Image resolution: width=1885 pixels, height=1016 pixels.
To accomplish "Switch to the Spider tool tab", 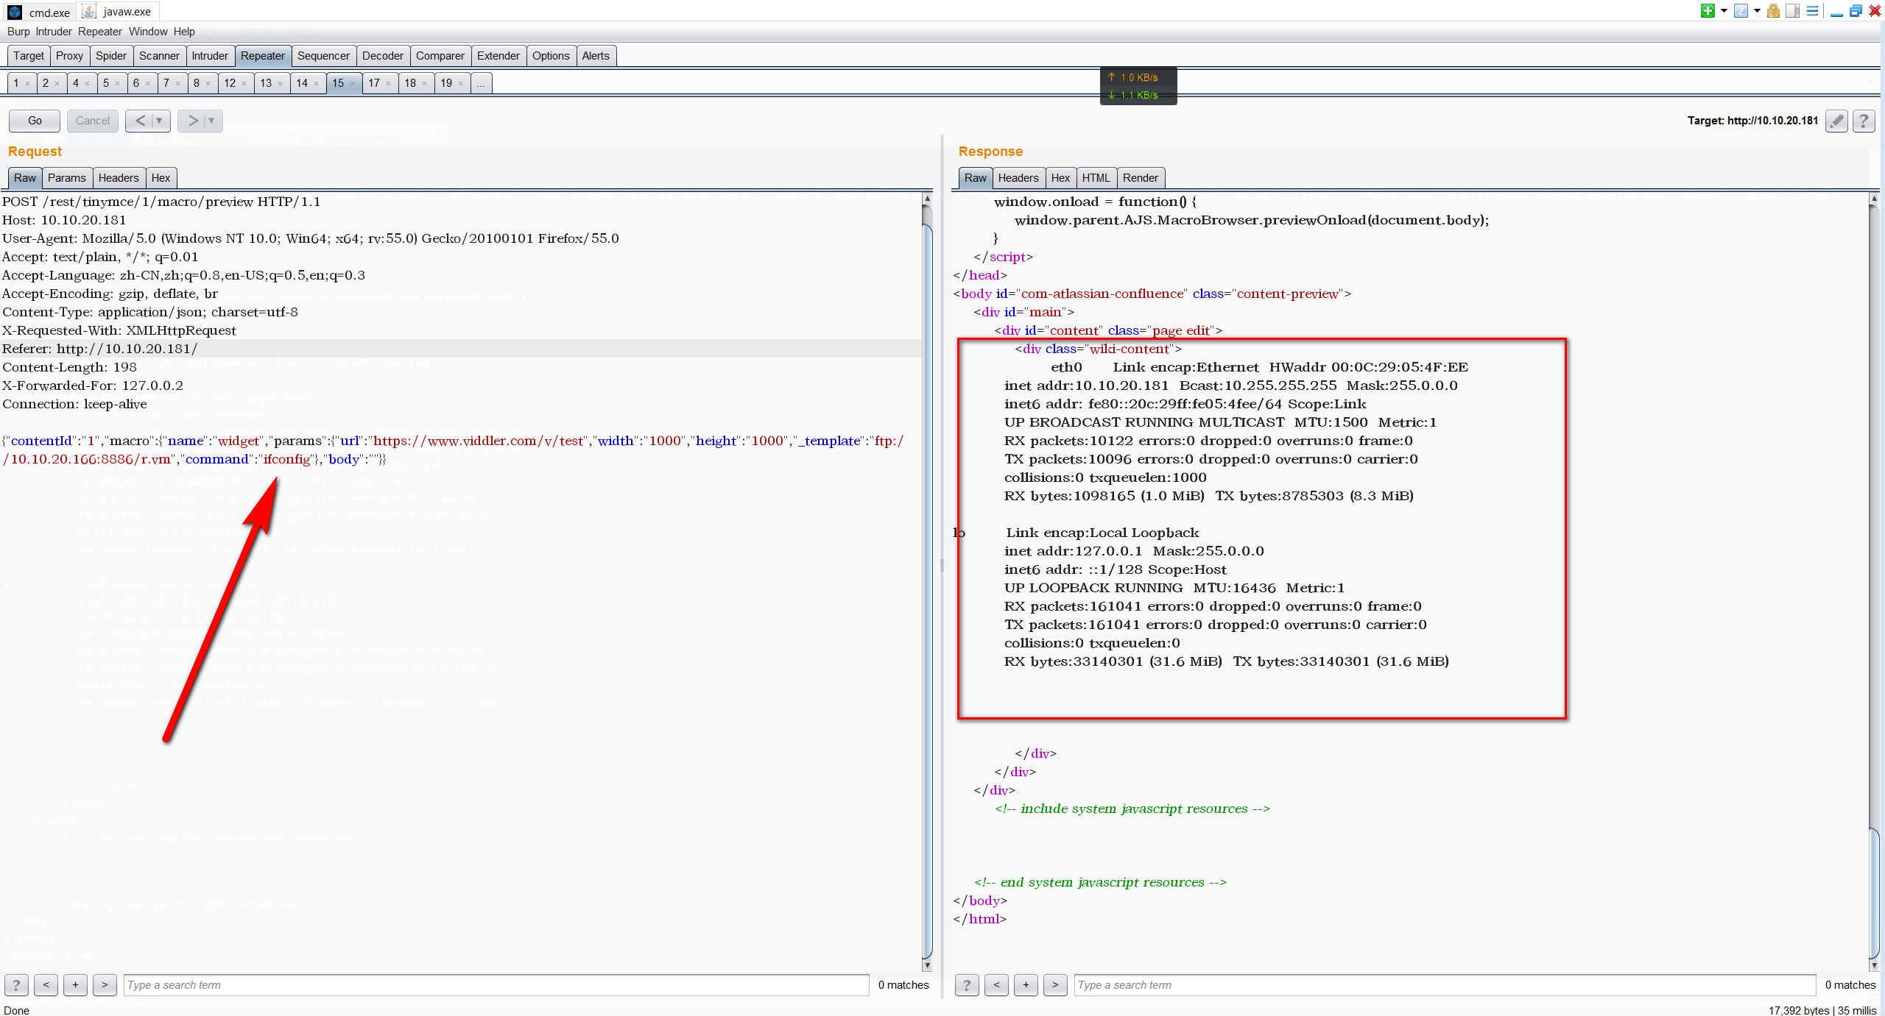I will (111, 56).
